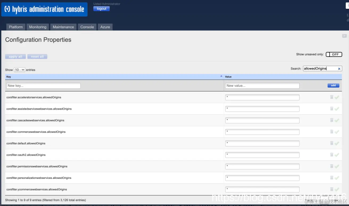This screenshot has width=349, height=206.
Task: Edit value field for corsfilter.cascadeswebservices.allowedOrigins
Action: pos(262,120)
